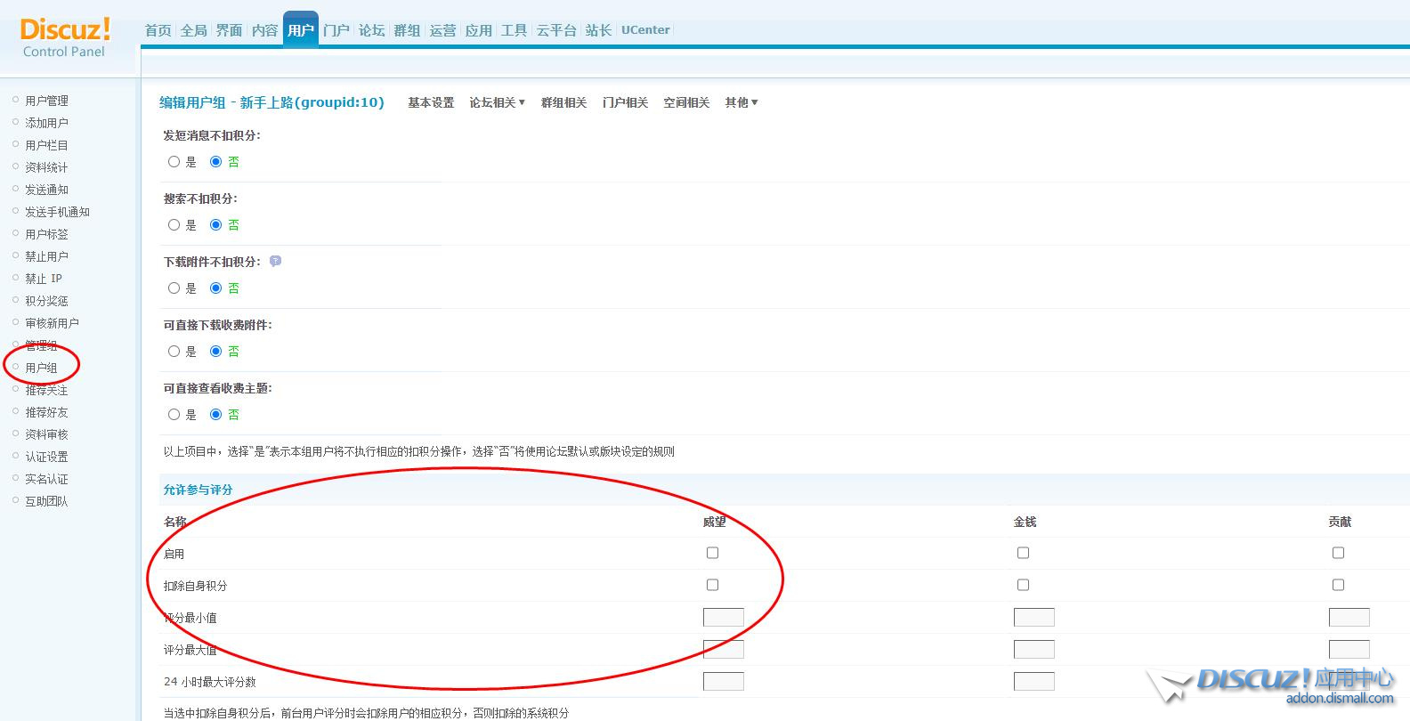Check 扣除自身积分 under 金钱
The height and width of the screenshot is (721, 1410).
1023,585
